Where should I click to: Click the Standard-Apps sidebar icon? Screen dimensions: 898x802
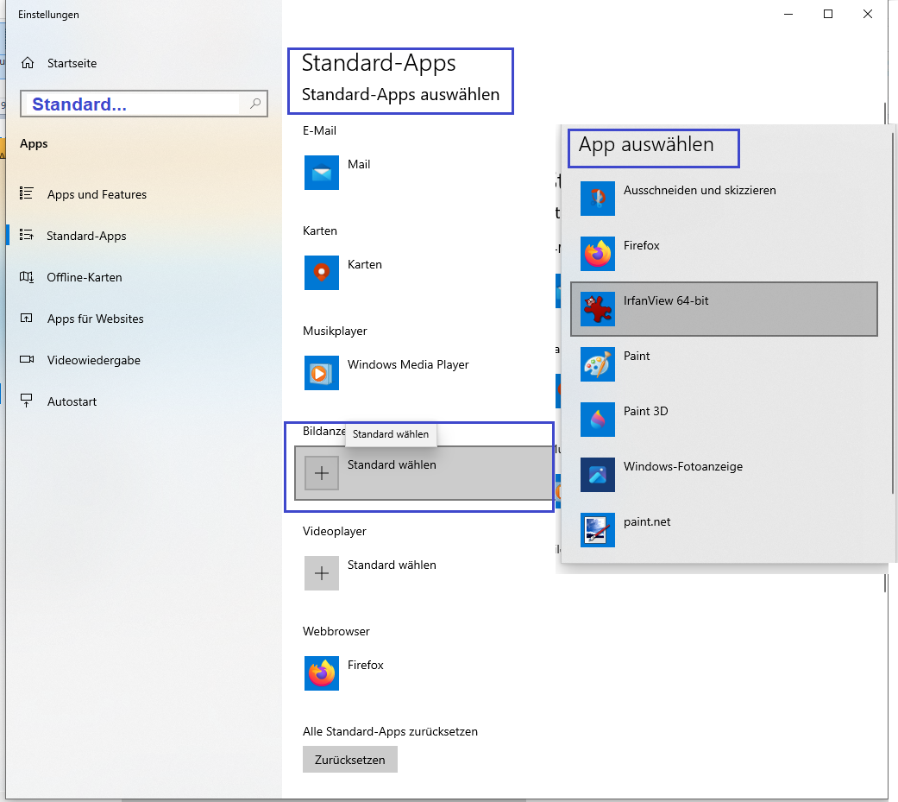pos(27,235)
